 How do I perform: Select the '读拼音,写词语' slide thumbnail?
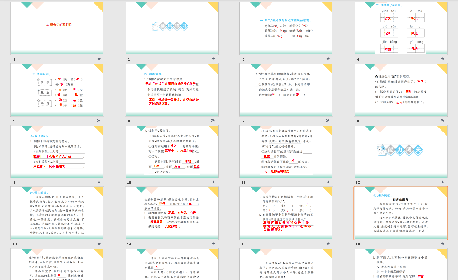(x=401, y=28)
